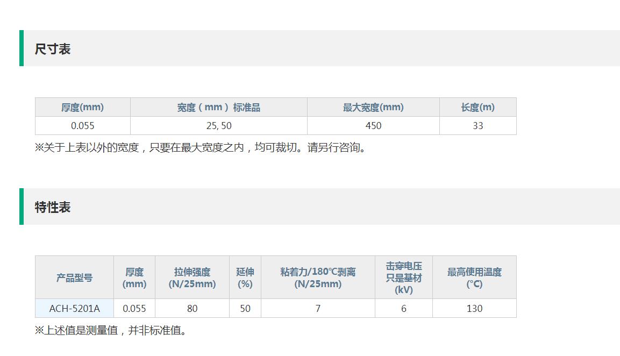Viewport: 620px width, 356px height.
Task: Select the 产品型号 column header
Action: tap(74, 277)
